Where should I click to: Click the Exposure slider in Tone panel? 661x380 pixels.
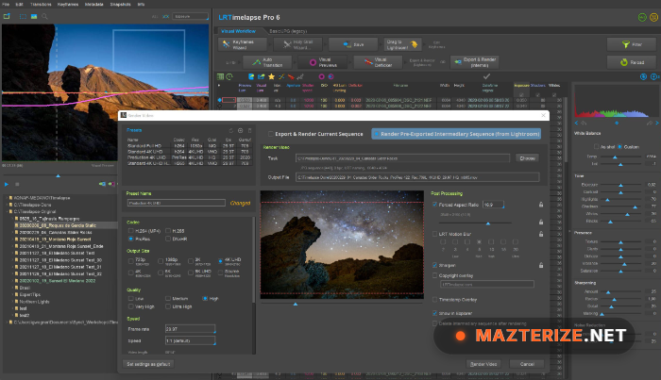coord(621,185)
